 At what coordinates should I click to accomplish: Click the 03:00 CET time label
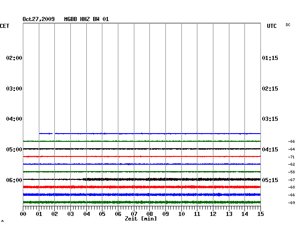pyautogui.click(x=14, y=89)
